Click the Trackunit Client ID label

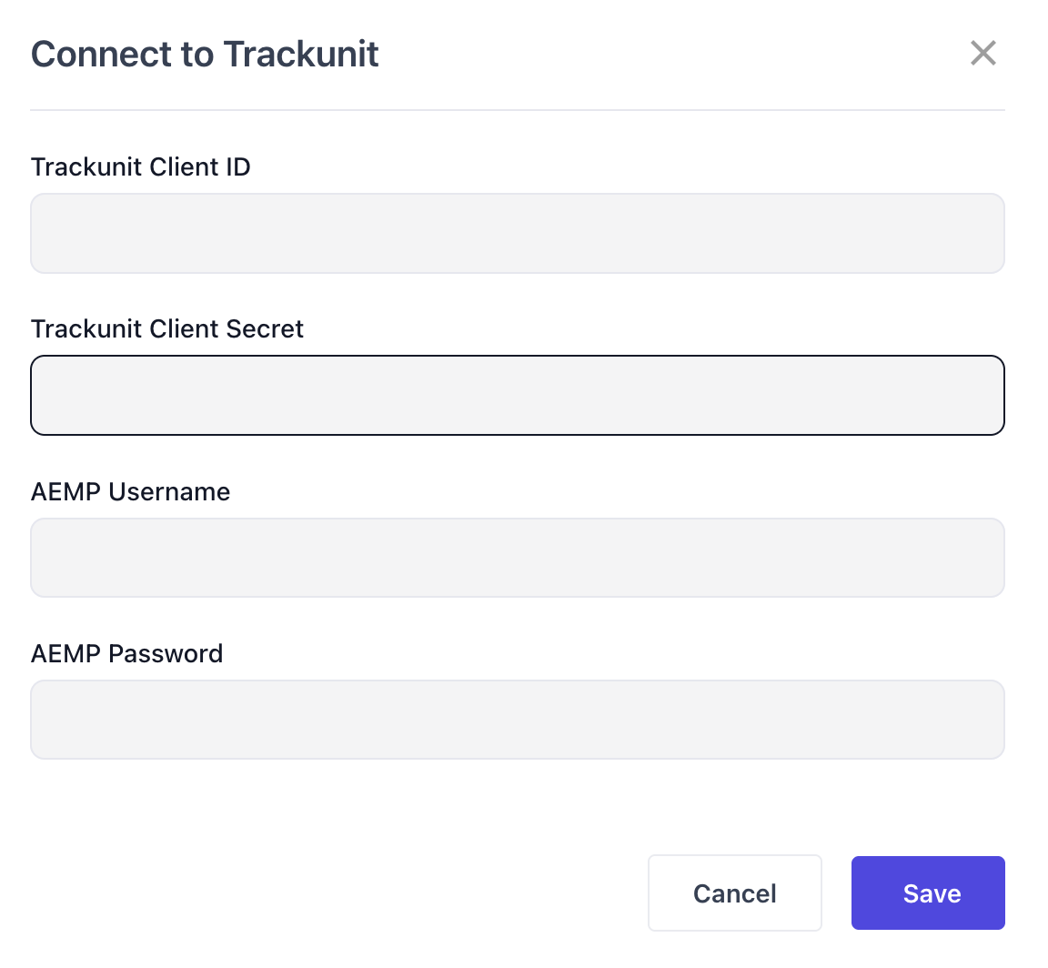(x=141, y=167)
